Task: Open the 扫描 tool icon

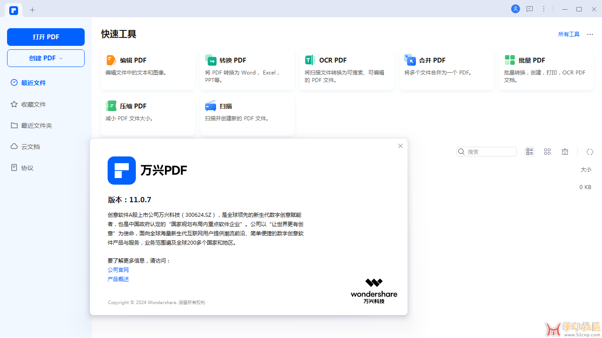Action: point(211,106)
